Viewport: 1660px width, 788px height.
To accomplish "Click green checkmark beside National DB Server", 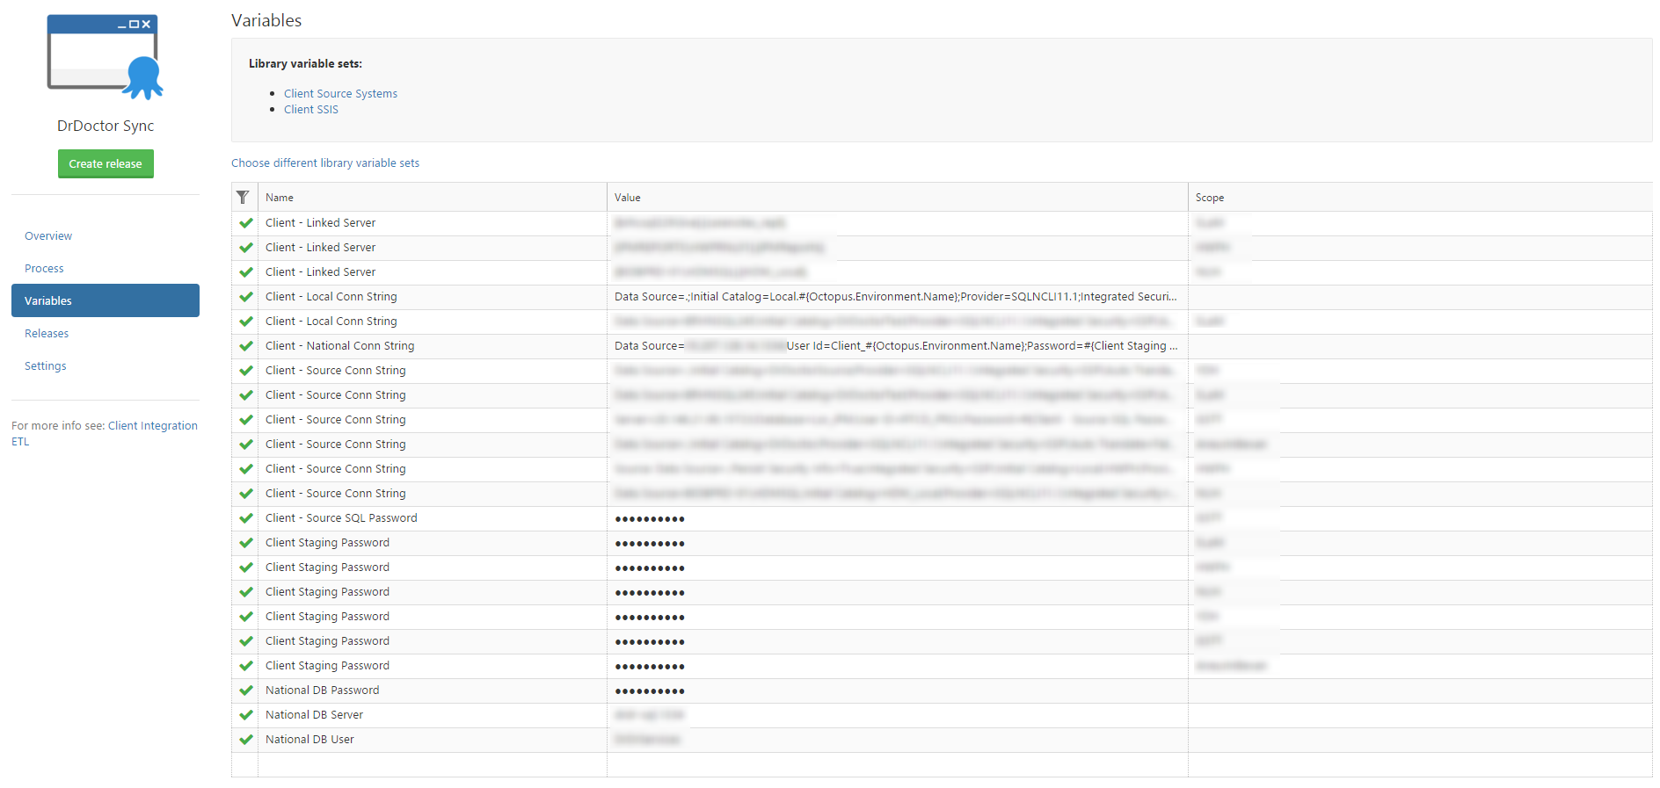I will pos(246,715).
